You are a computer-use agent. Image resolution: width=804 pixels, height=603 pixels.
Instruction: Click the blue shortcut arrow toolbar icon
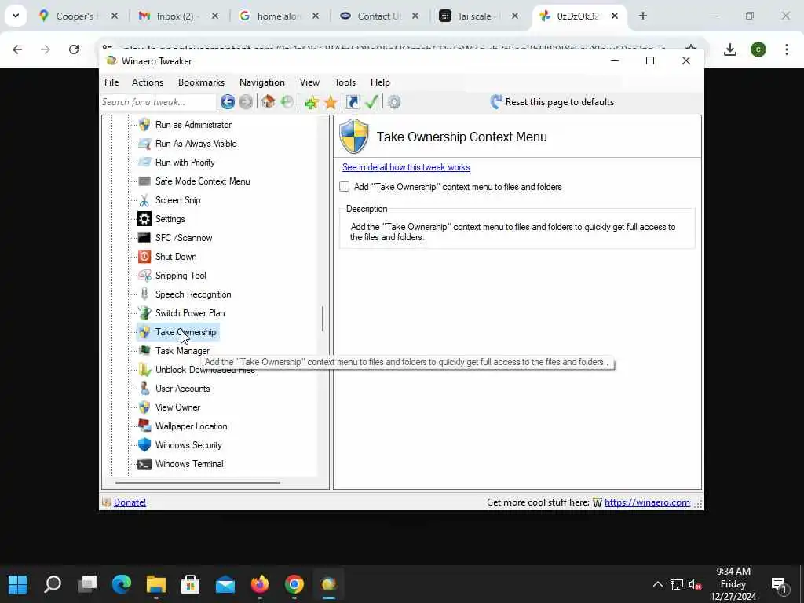(353, 102)
